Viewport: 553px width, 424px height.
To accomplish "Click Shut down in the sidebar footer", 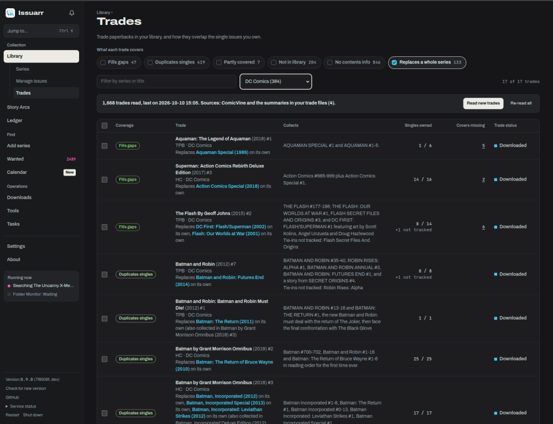I will pos(33,415).
